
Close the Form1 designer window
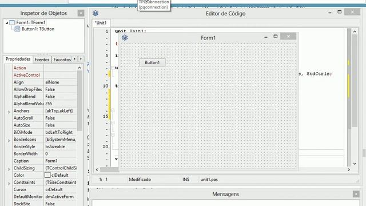coord(288,36)
